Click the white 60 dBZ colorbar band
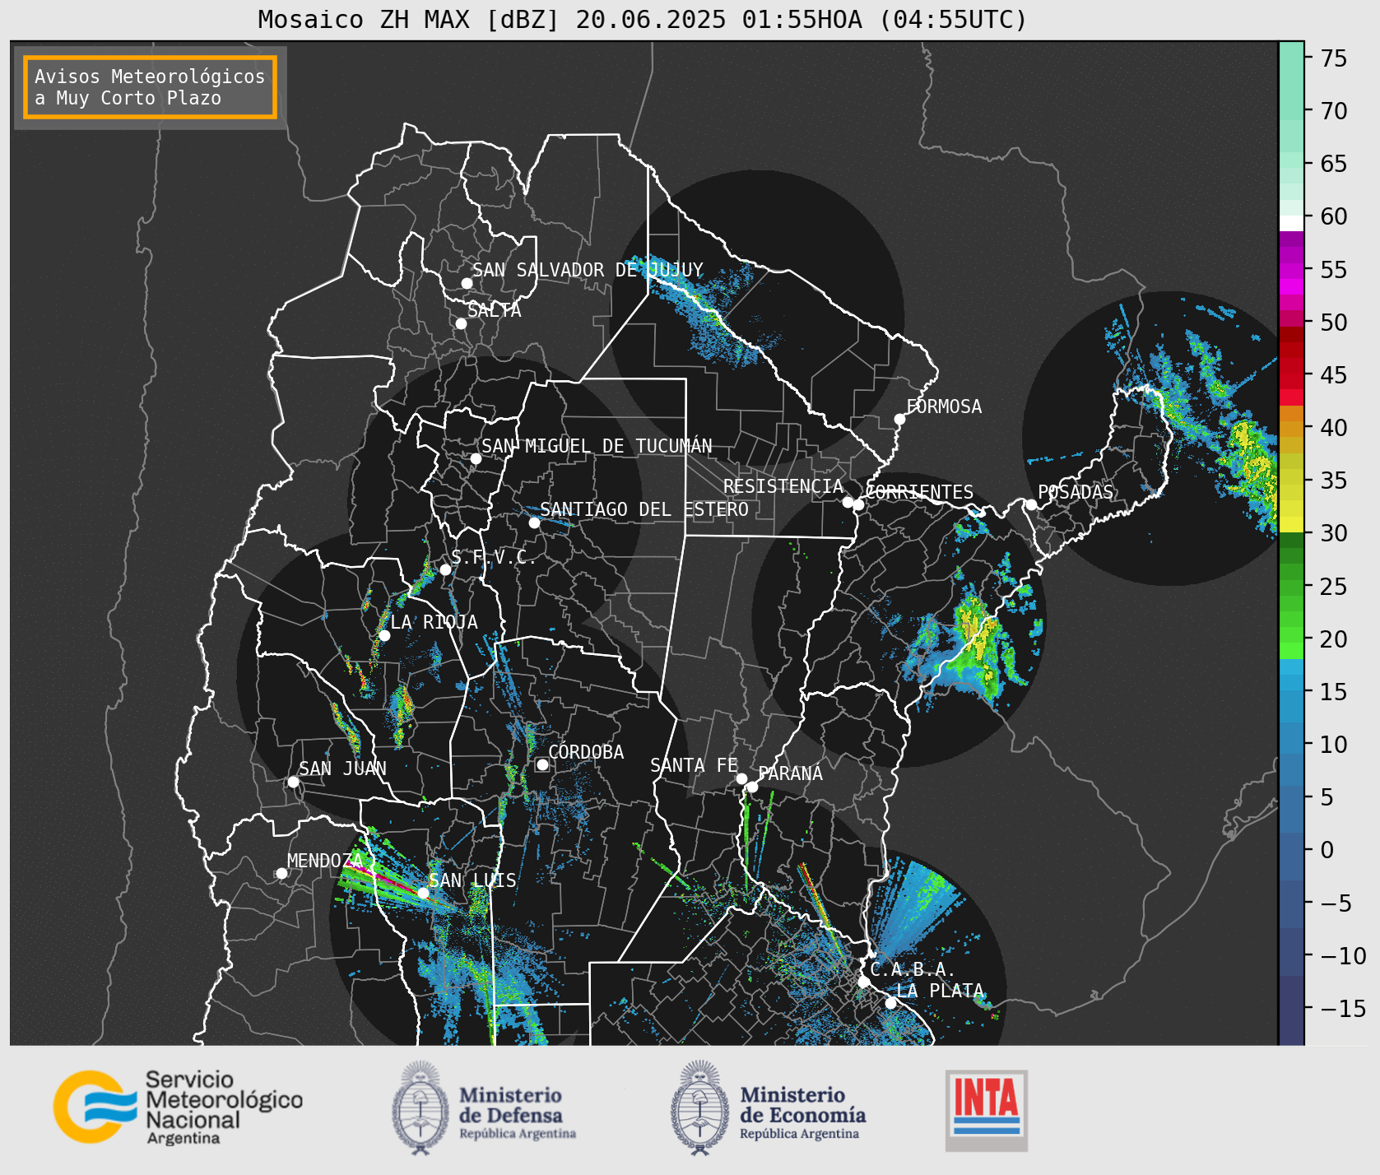Screen dimensions: 1380x1175 1291,223
